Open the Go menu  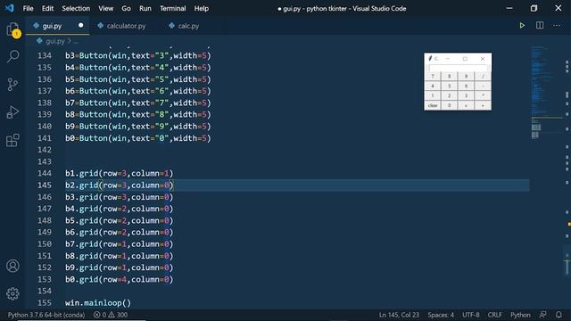click(126, 8)
